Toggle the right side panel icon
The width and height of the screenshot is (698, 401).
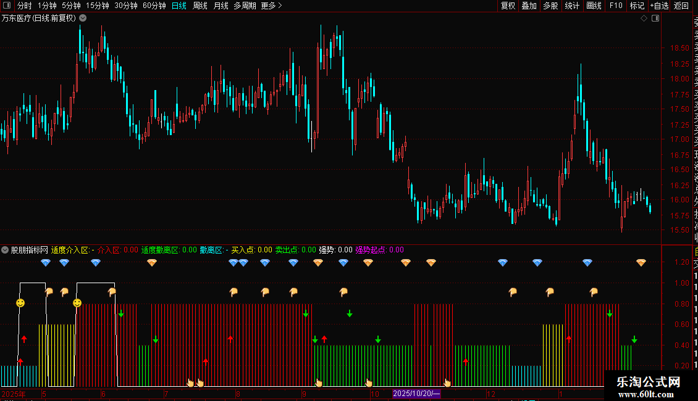click(655, 19)
